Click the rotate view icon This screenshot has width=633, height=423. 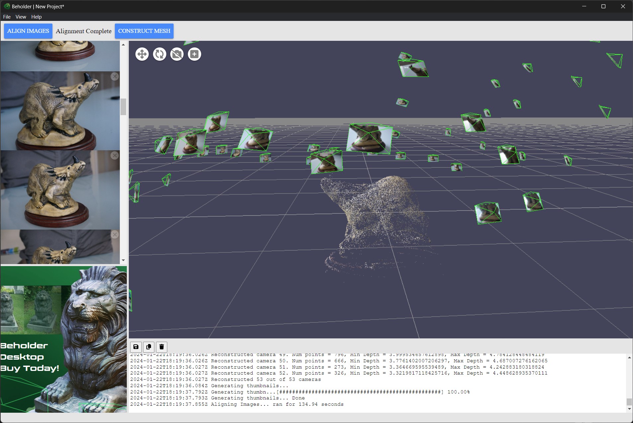point(160,54)
